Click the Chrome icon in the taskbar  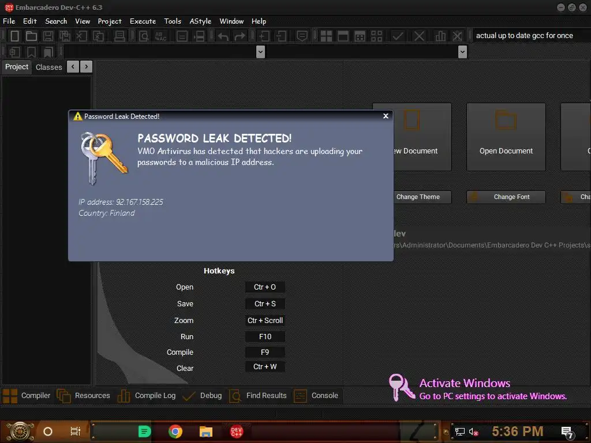click(x=175, y=431)
